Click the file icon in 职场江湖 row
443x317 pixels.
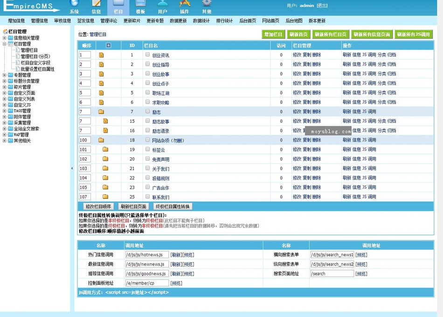pos(102,93)
